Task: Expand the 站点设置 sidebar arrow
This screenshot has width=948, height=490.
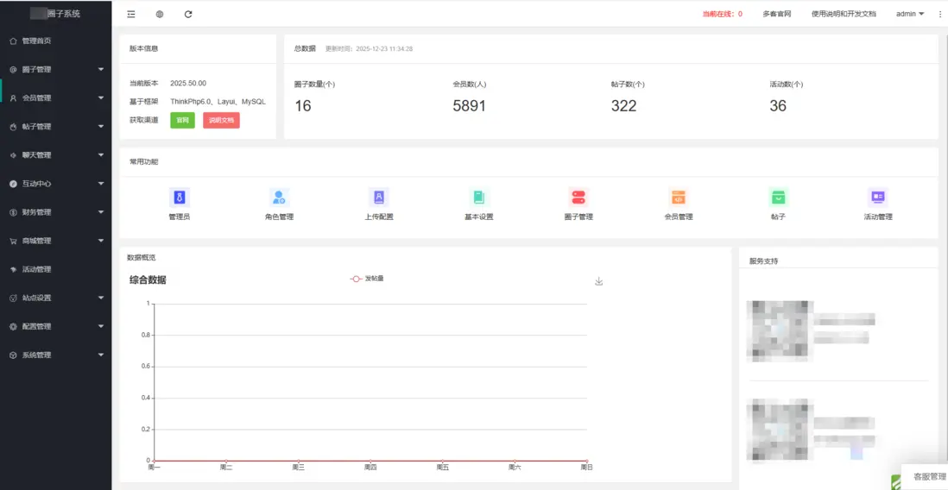Action: (101, 298)
